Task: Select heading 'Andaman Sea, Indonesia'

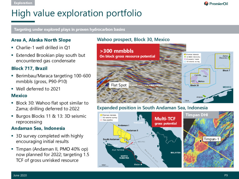Action: [x=38, y=128]
